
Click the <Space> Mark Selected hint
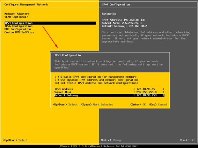(x=97, y=104)
